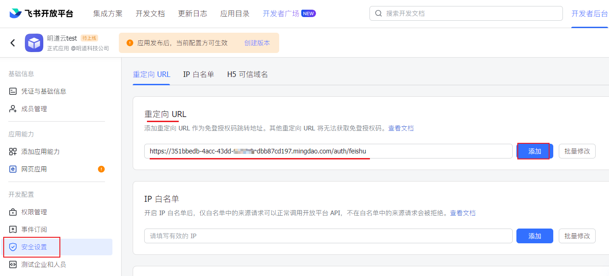Click the 网页应用 sidebar icon

(13, 169)
